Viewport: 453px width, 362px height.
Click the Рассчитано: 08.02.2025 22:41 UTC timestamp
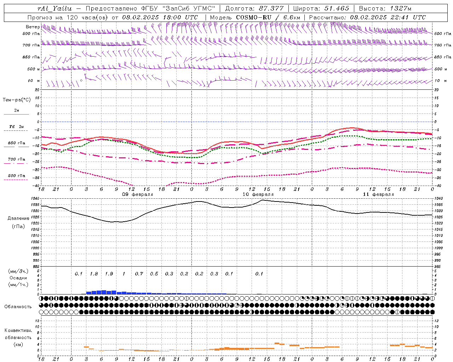pyautogui.click(x=367, y=17)
